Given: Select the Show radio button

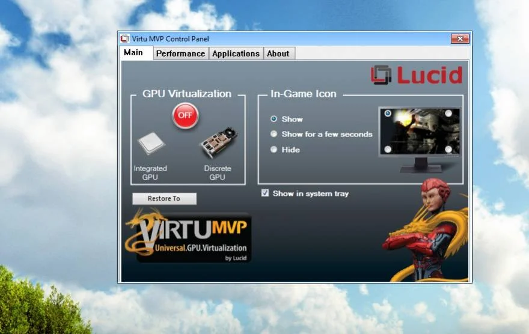Looking at the screenshot, I should (274, 119).
